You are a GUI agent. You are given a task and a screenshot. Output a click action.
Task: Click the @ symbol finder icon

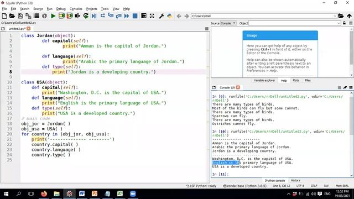click(44, 16)
